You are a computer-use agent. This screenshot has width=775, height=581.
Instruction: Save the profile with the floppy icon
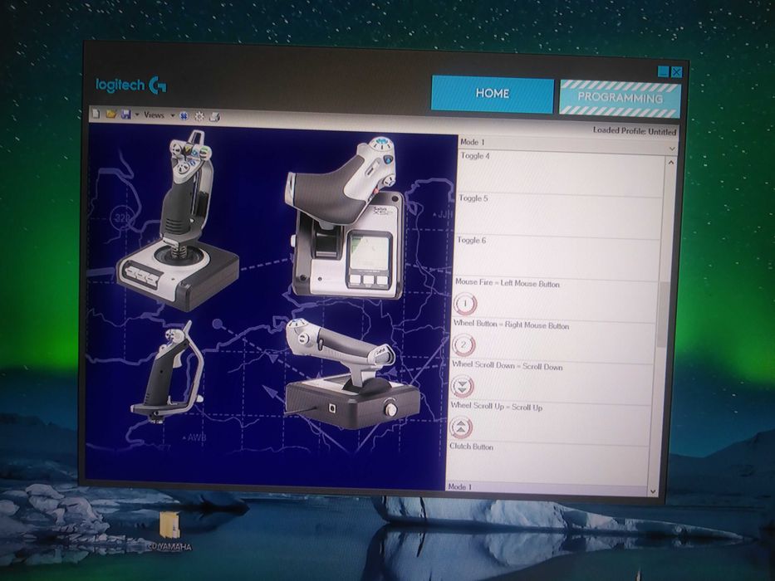[126, 115]
